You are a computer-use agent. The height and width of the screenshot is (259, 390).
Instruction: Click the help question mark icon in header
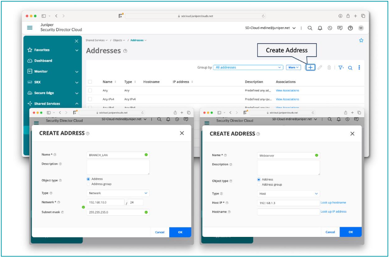click(x=350, y=28)
